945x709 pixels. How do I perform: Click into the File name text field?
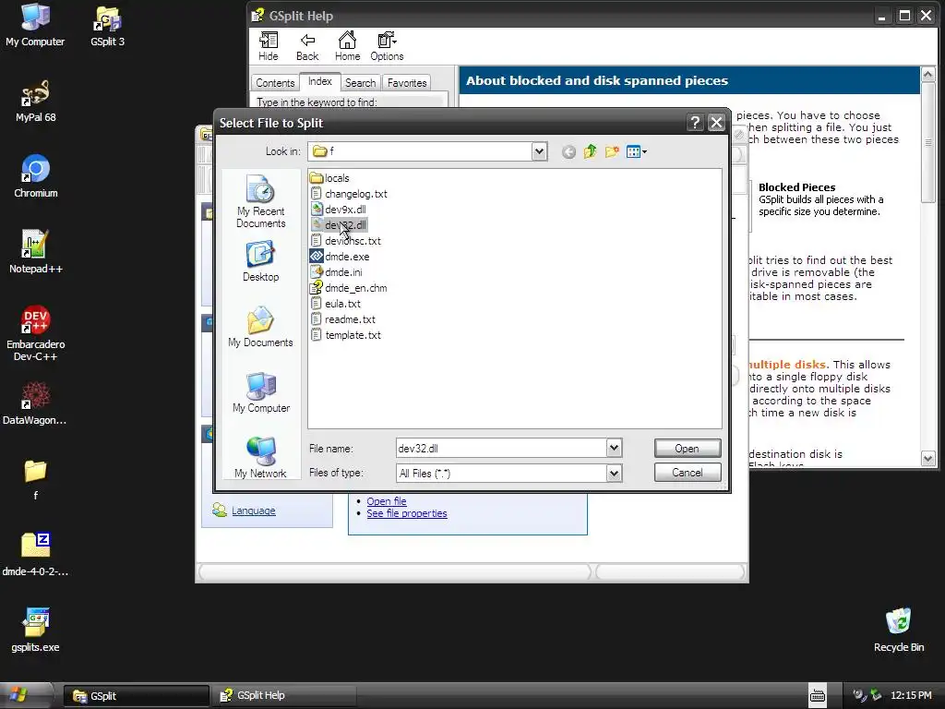point(501,448)
